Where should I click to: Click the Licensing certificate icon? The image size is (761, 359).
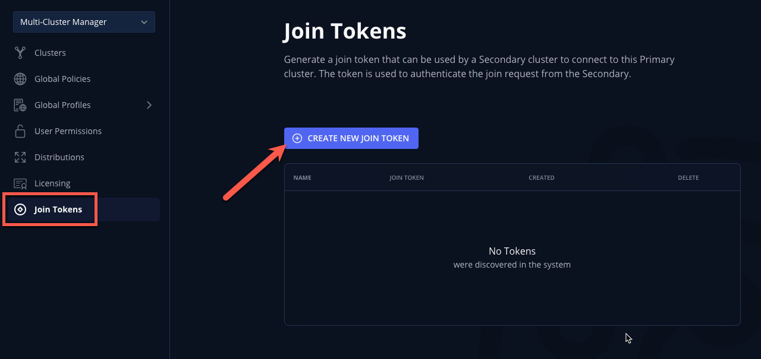pos(20,183)
